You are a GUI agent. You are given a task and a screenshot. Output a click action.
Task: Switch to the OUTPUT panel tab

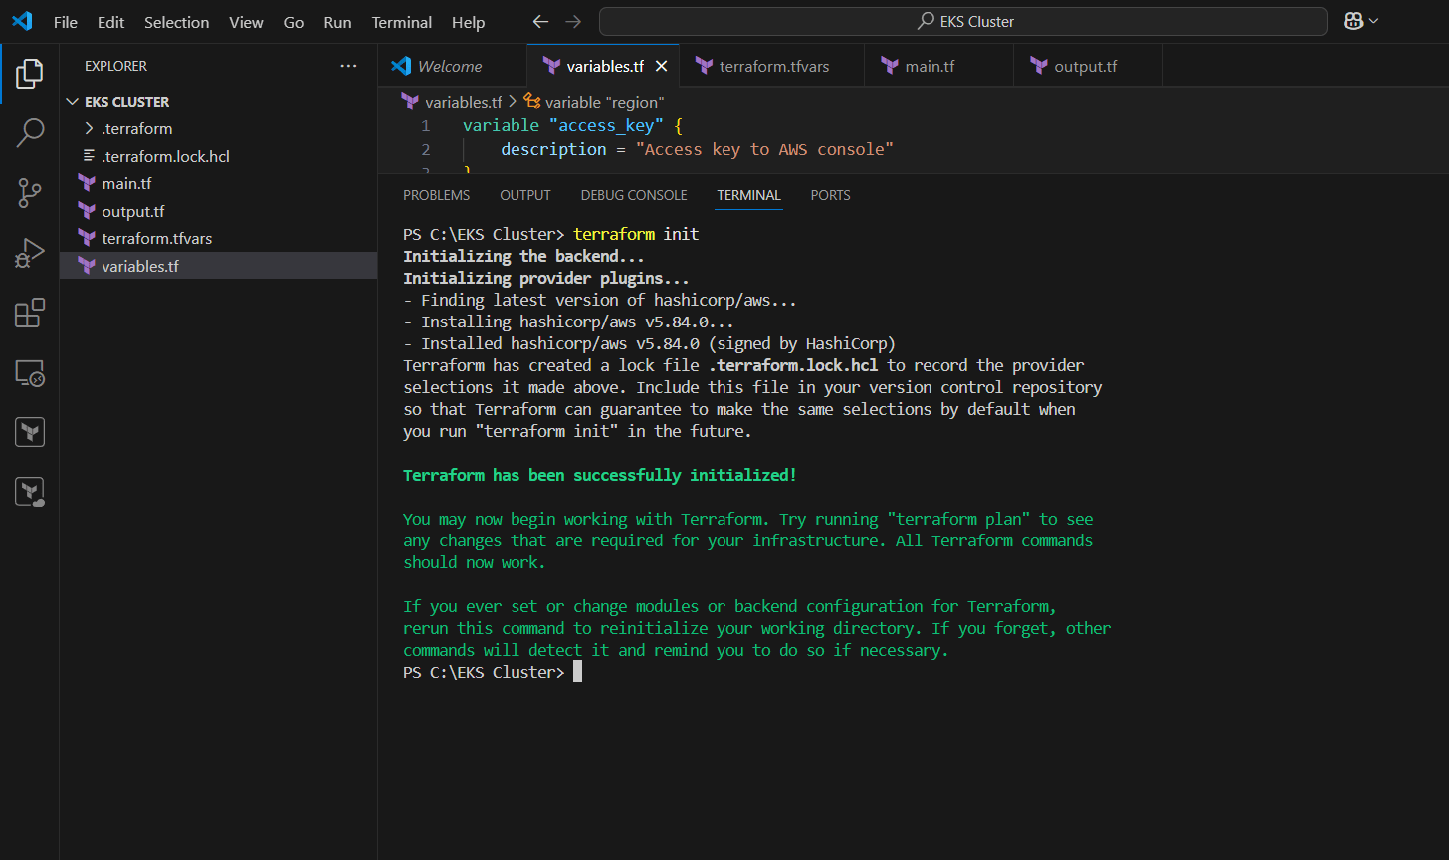[525, 195]
